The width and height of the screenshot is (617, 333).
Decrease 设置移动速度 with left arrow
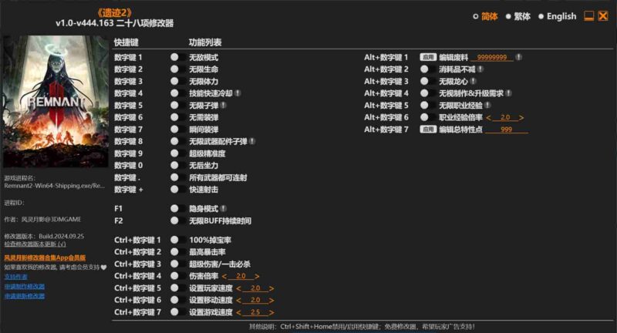[x=238, y=301]
